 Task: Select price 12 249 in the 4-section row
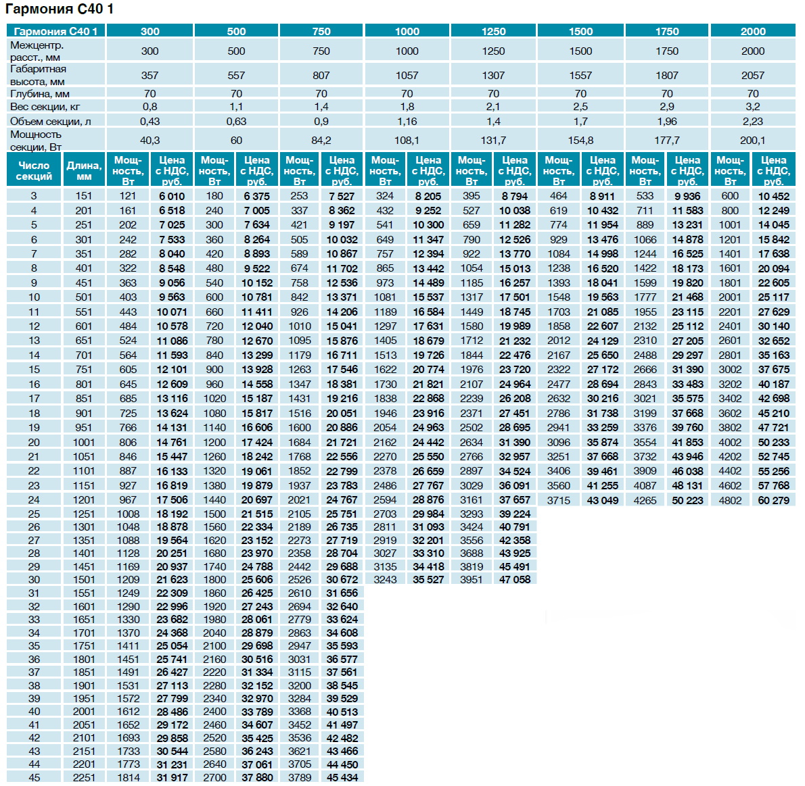773,210
